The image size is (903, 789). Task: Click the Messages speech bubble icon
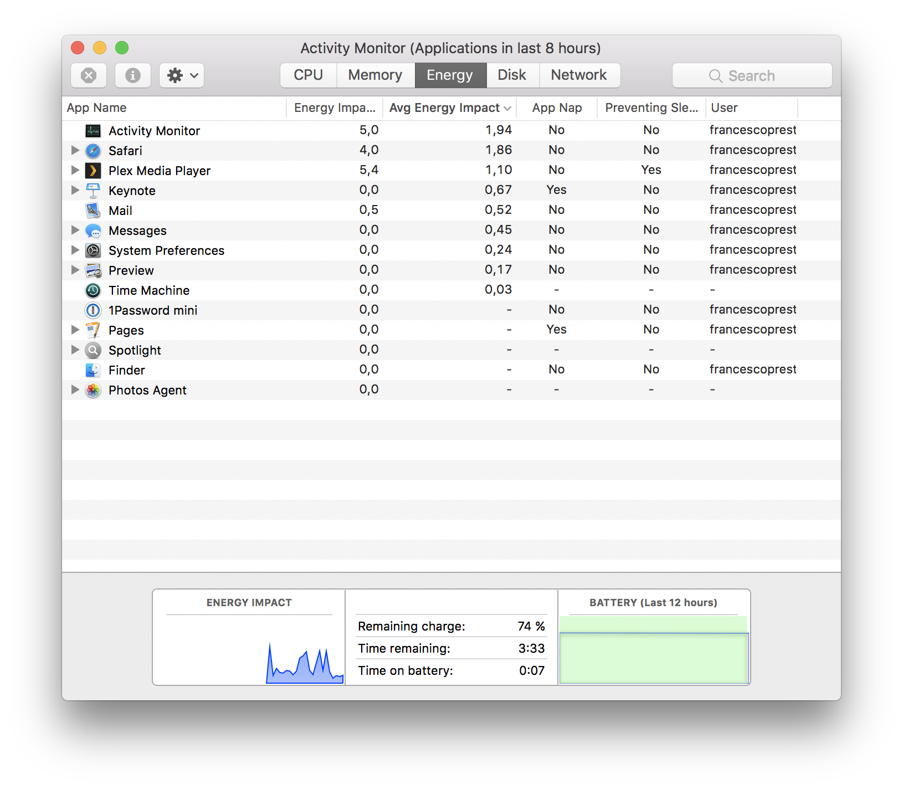[93, 230]
